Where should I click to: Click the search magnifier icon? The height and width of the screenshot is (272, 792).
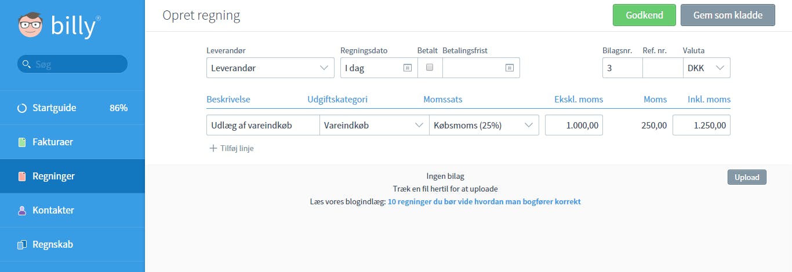(26, 64)
